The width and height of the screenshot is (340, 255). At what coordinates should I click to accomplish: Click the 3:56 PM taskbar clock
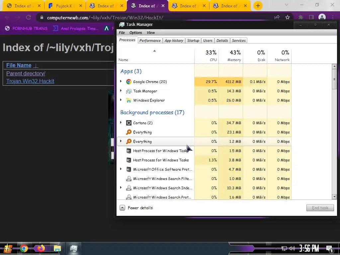pos(309,248)
